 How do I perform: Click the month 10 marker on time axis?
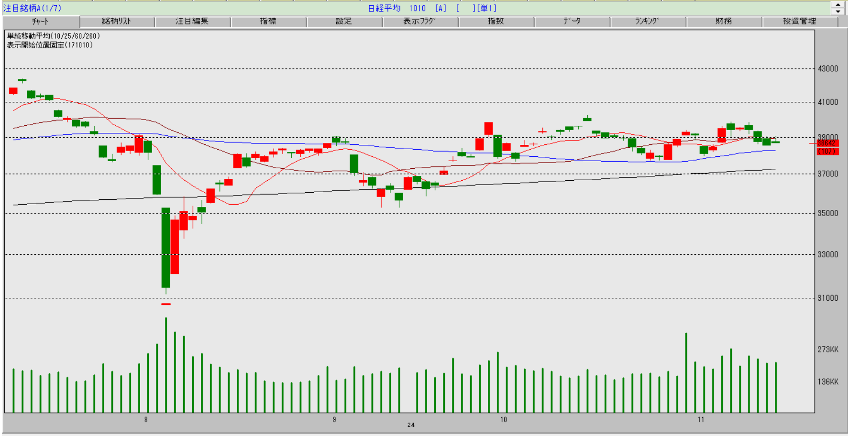[x=504, y=420]
